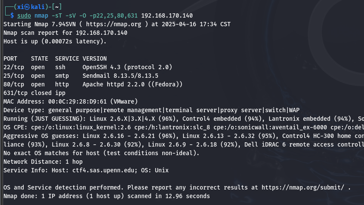This screenshot has height=205, width=364.
Task: Click the PORT column header
Action: tap(10, 58)
